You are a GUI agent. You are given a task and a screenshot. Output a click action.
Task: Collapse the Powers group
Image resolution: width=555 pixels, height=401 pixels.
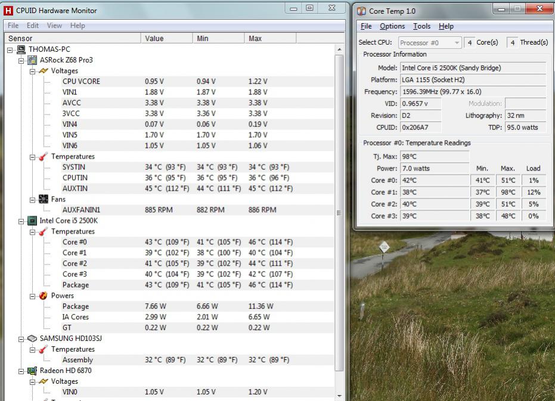coord(32,296)
